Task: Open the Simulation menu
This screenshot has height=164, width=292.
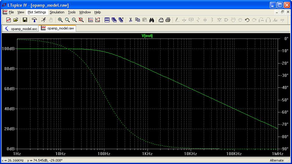Action: (x=57, y=12)
